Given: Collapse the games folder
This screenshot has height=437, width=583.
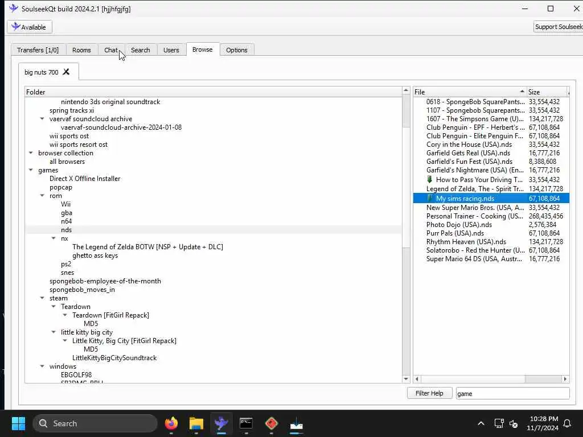Looking at the screenshot, I should [x=31, y=170].
